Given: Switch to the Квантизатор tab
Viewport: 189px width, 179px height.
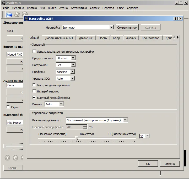Looking at the screenshot, I should point(150,38).
